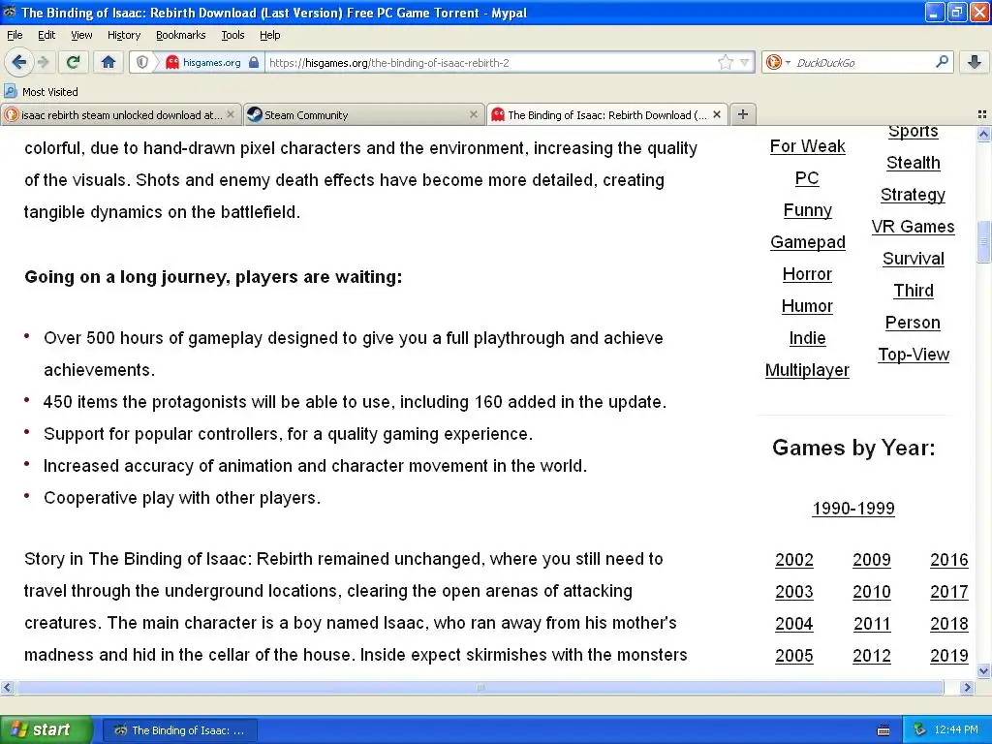992x744 pixels.
Task: Open the list all tabs button
Action: pyautogui.click(x=982, y=114)
